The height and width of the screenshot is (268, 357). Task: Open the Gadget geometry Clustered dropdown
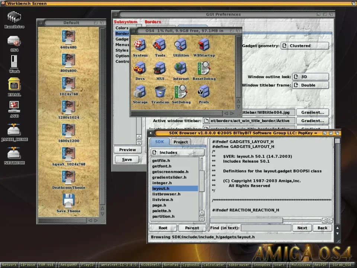coord(304,46)
